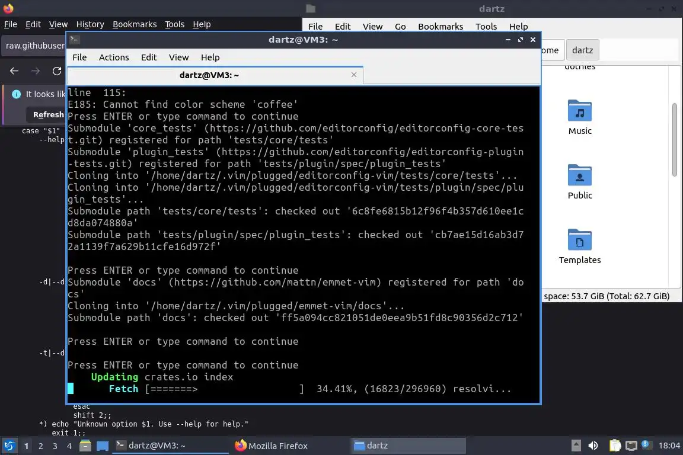Open the terminal View menu

(x=178, y=57)
